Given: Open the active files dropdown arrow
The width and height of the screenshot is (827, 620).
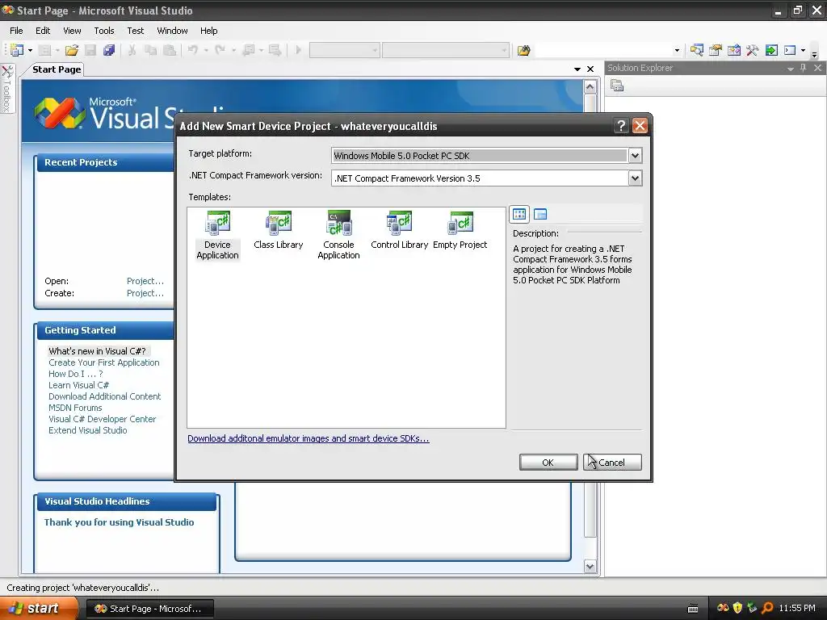Looking at the screenshot, I should 577,69.
